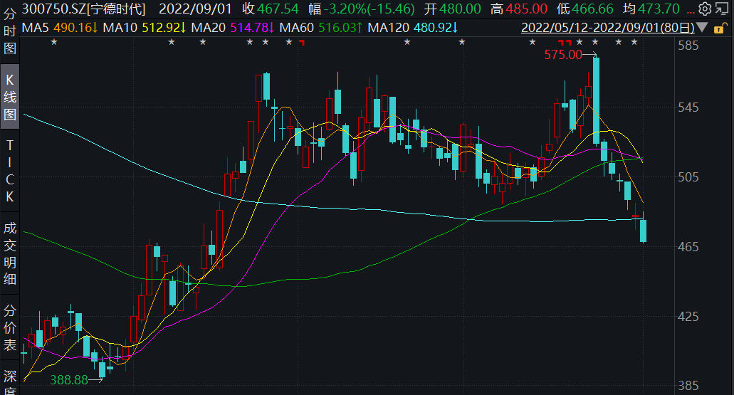This screenshot has height=395, width=734.
Task: Click the pop-out window icon
Action: pyautogui.click(x=722, y=9)
